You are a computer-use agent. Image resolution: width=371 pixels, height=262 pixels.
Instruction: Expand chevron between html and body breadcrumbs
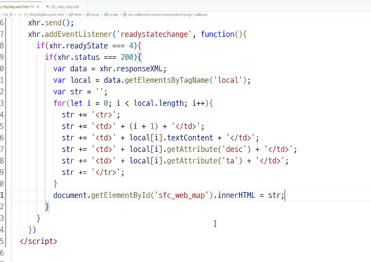coord(84,15)
